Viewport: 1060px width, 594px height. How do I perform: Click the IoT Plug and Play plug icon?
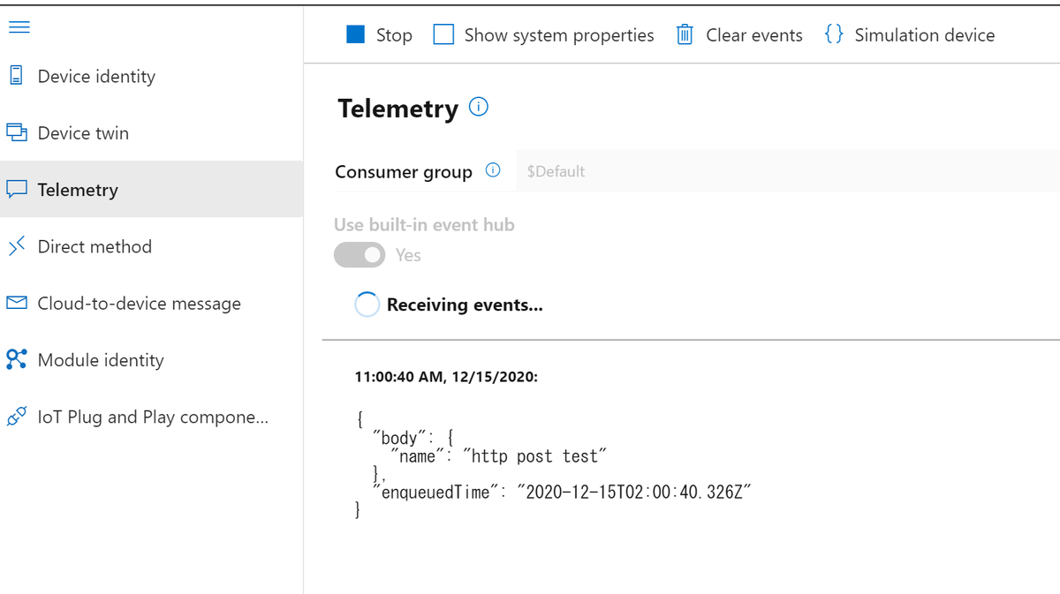17,417
